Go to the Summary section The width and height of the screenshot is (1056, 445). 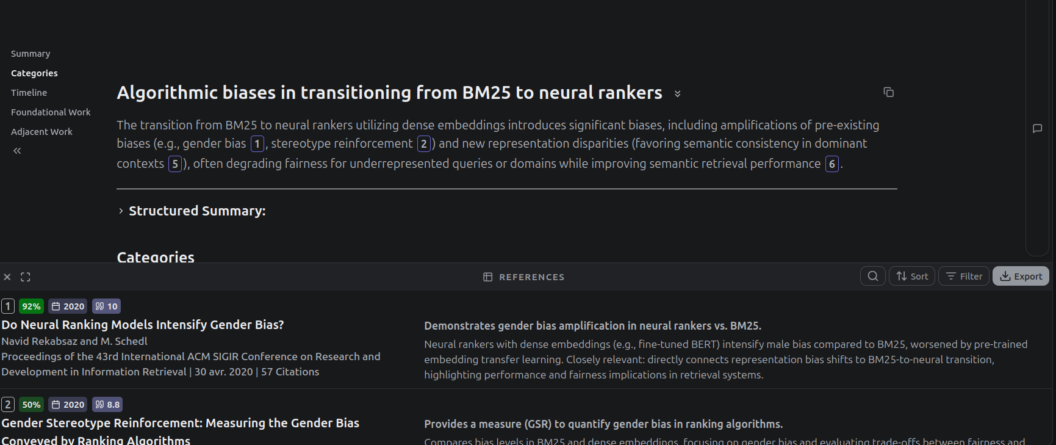pyautogui.click(x=31, y=54)
